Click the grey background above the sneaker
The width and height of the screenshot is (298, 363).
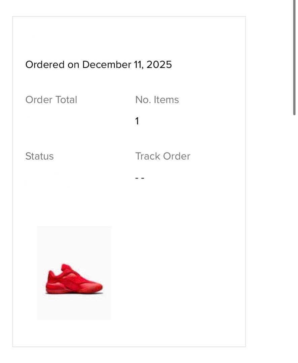(x=74, y=242)
